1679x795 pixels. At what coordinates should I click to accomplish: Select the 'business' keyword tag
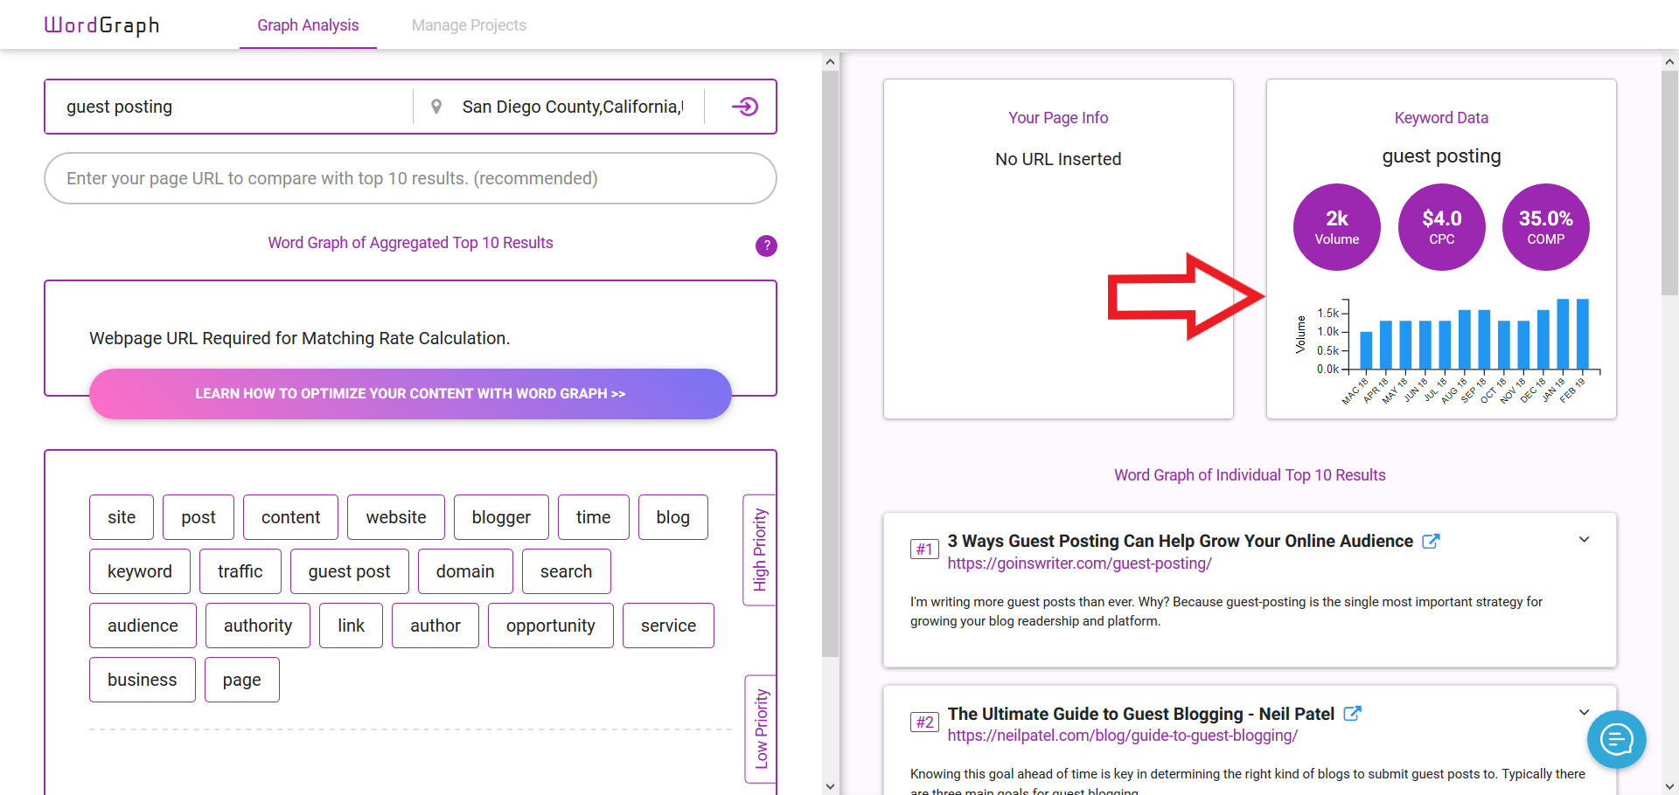click(143, 680)
